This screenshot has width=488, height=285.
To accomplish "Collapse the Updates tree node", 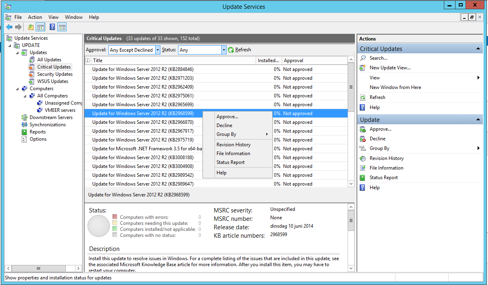I will 18,53.
